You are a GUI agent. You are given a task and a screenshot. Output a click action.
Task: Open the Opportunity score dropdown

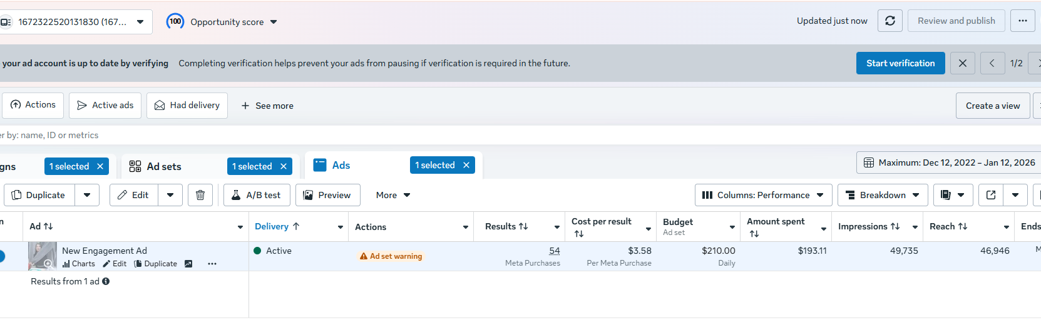[x=222, y=22]
